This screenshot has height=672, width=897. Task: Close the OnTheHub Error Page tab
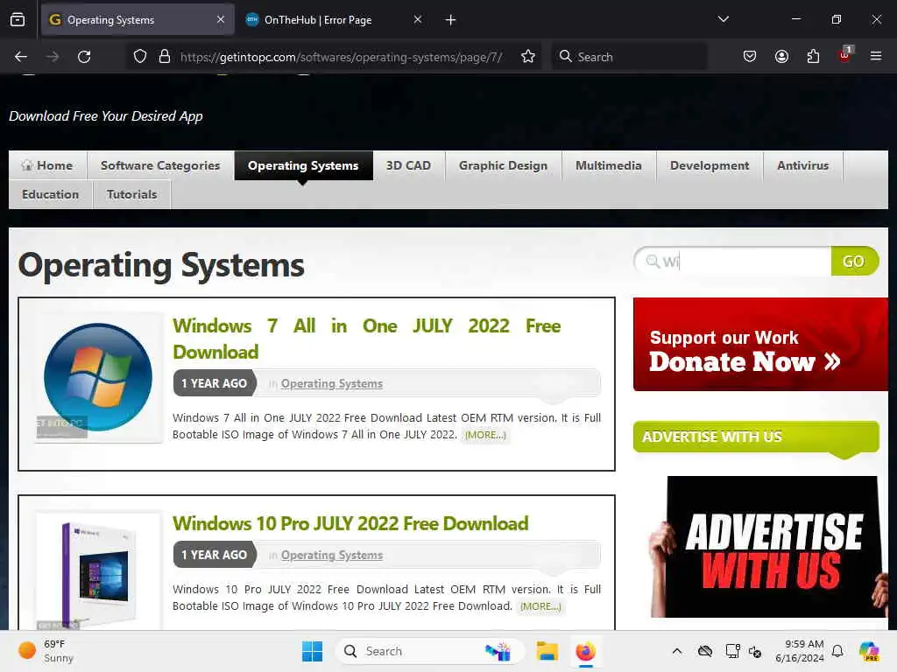click(x=418, y=20)
